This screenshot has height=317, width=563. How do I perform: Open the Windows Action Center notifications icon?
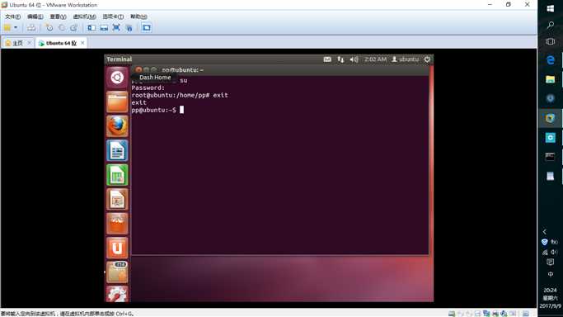coord(550,263)
